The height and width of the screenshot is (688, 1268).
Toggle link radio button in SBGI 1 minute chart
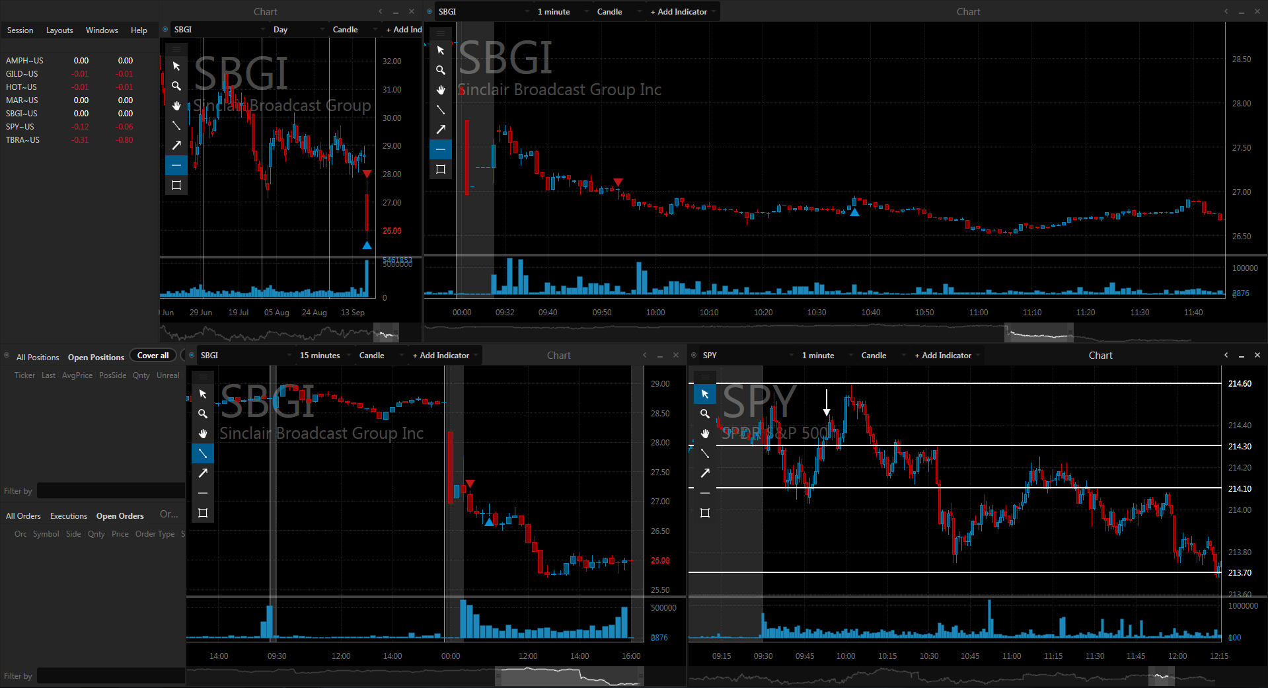(x=429, y=11)
